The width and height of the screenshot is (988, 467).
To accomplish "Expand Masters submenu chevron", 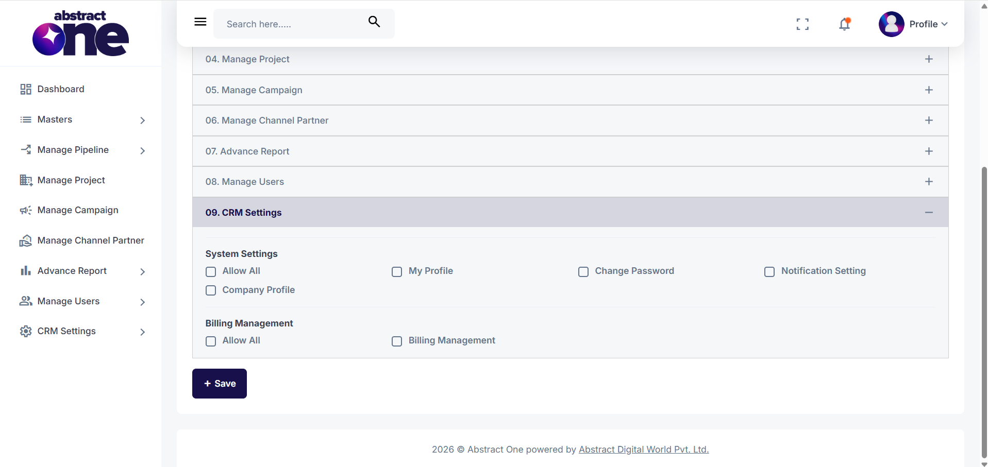I will [x=143, y=120].
